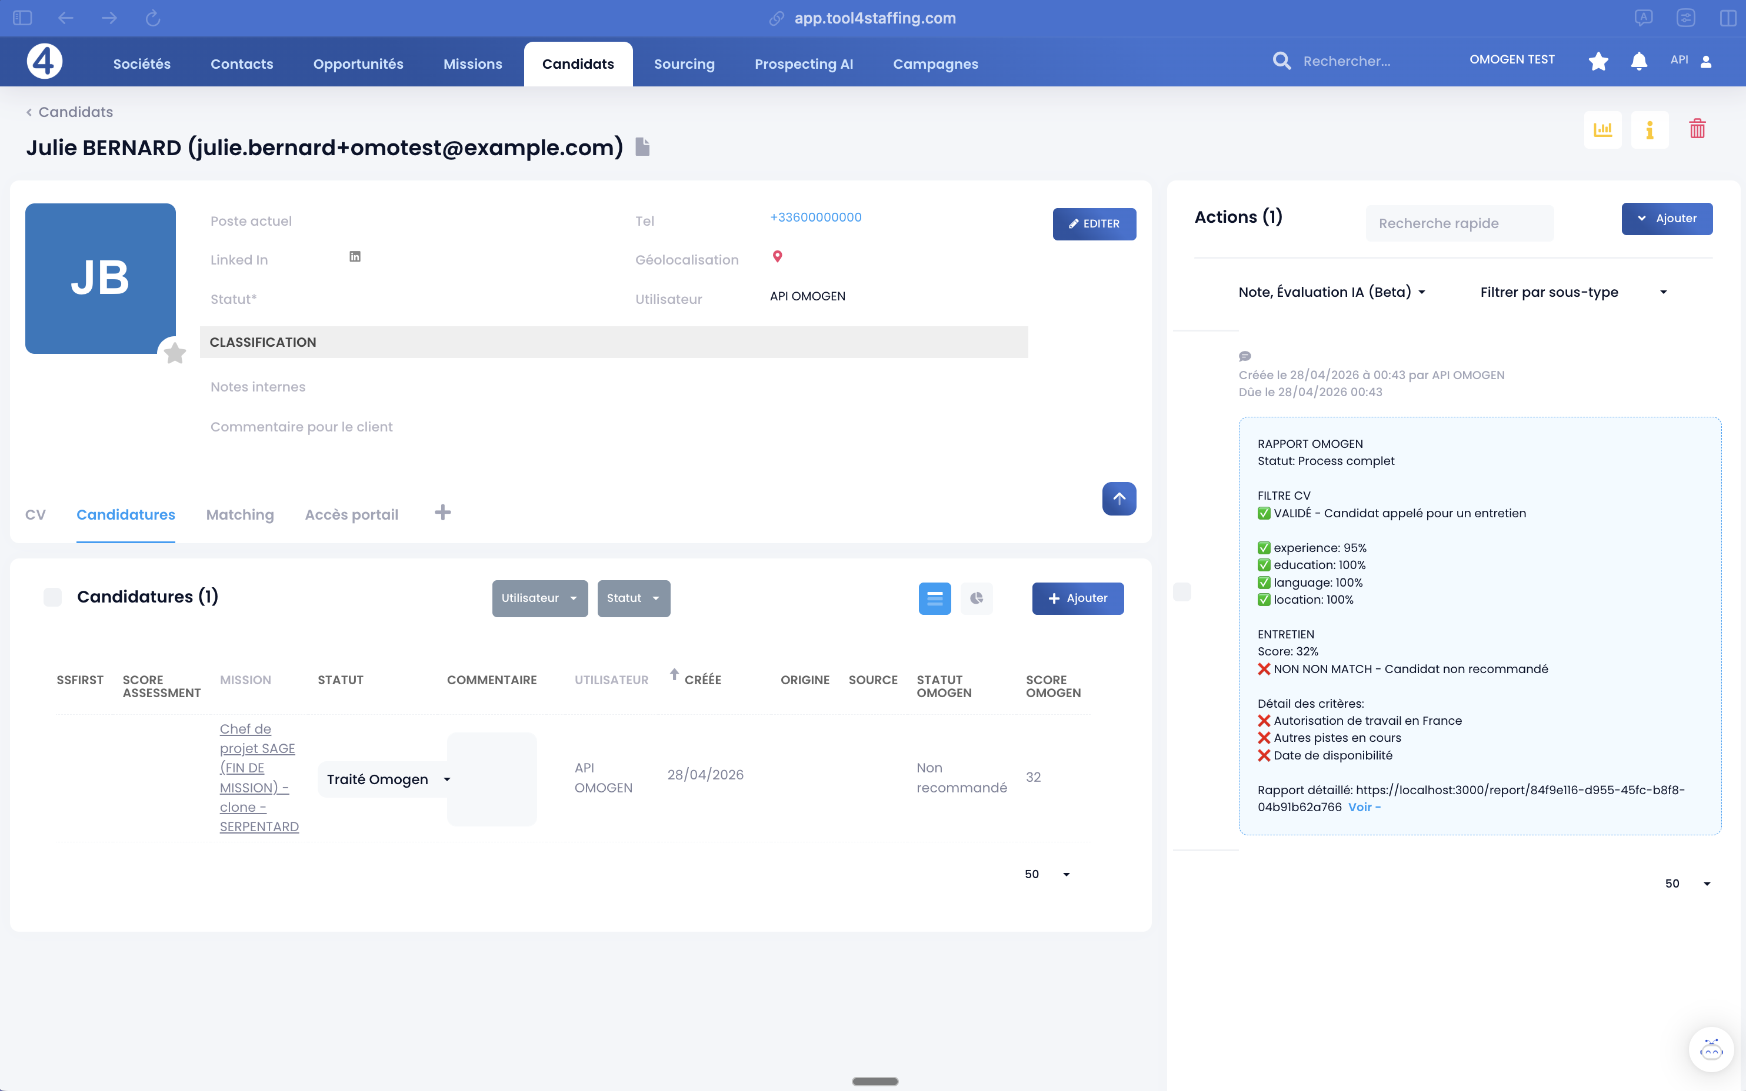Sort by CRÉÉE column arrow
Viewport: 1746px width, 1091px height.
coord(674,674)
